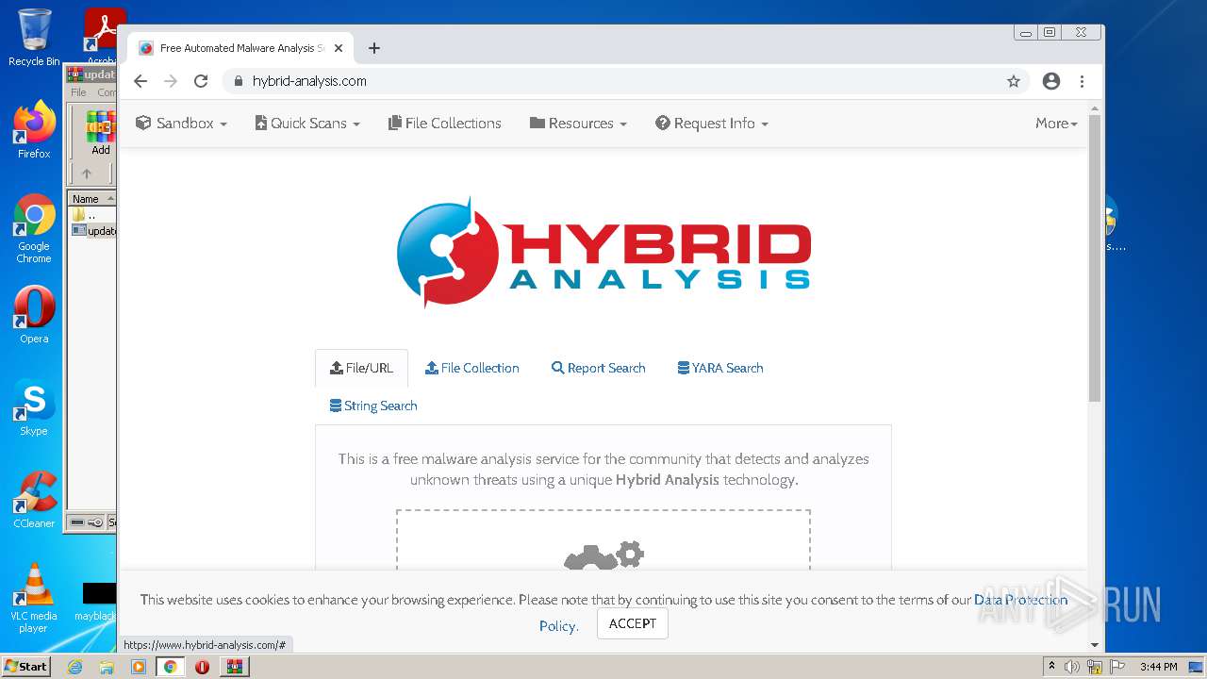Expand the Sandbox dropdown menu
1207x679 pixels.
(x=182, y=124)
